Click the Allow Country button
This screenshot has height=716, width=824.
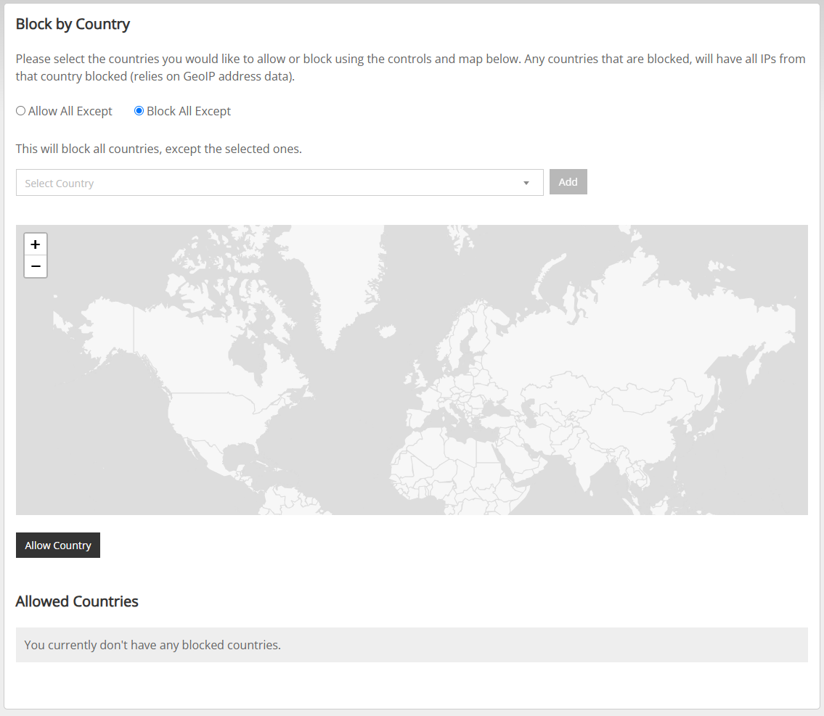coord(58,546)
